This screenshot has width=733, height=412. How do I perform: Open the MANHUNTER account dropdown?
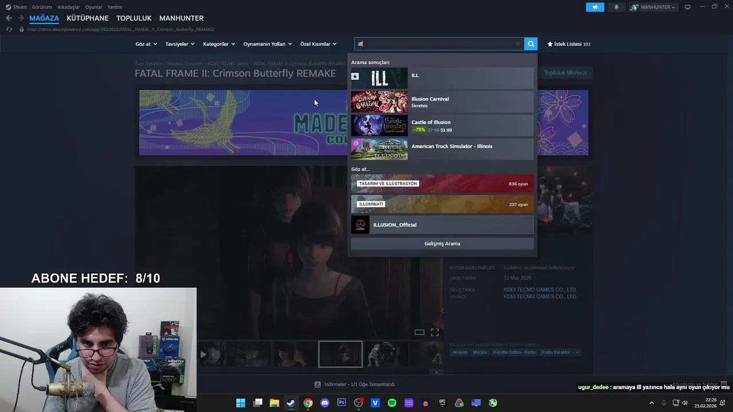tap(653, 7)
